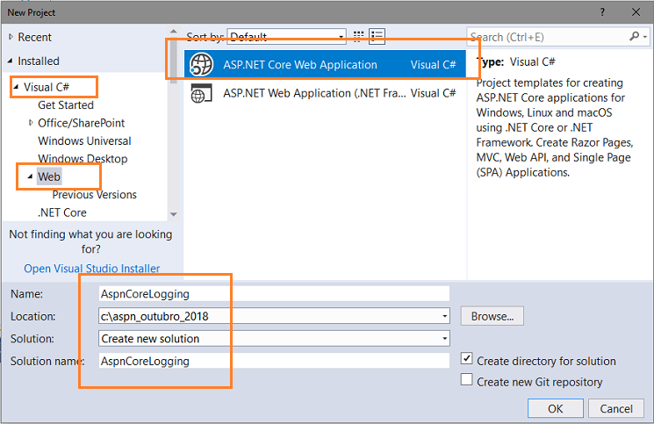Collapse the Web tree node arrow
The image size is (654, 424).
30,176
